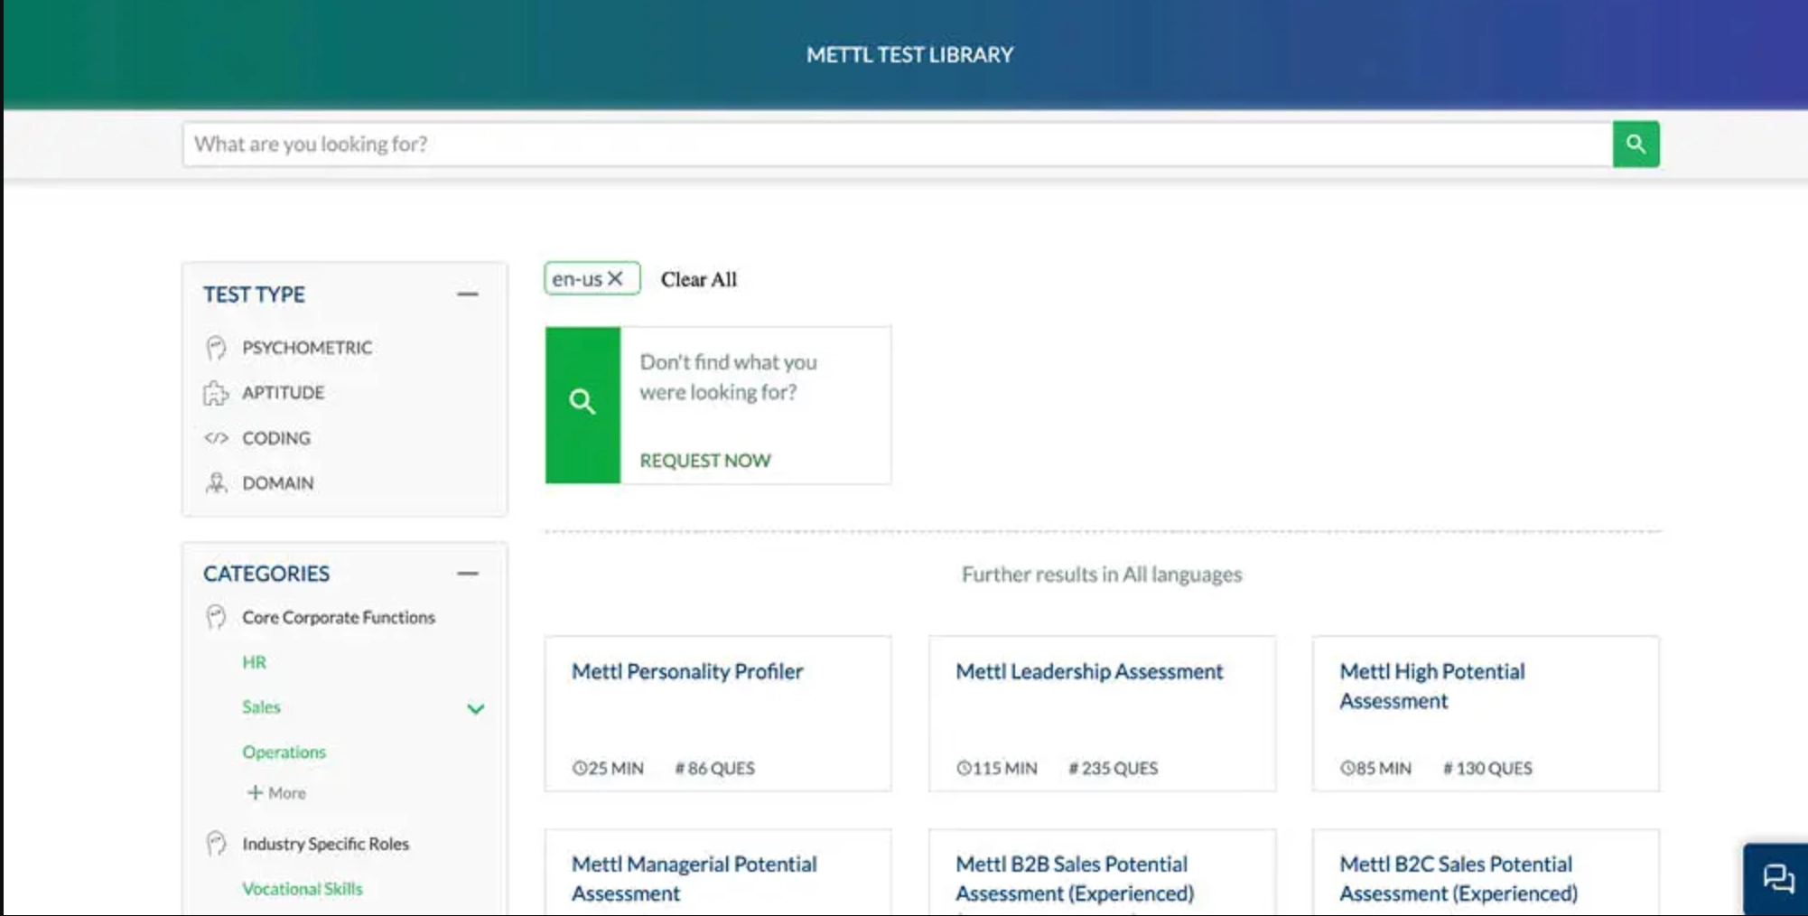The width and height of the screenshot is (1808, 916).
Task: Click magnifier icon in the request card
Action: point(582,402)
